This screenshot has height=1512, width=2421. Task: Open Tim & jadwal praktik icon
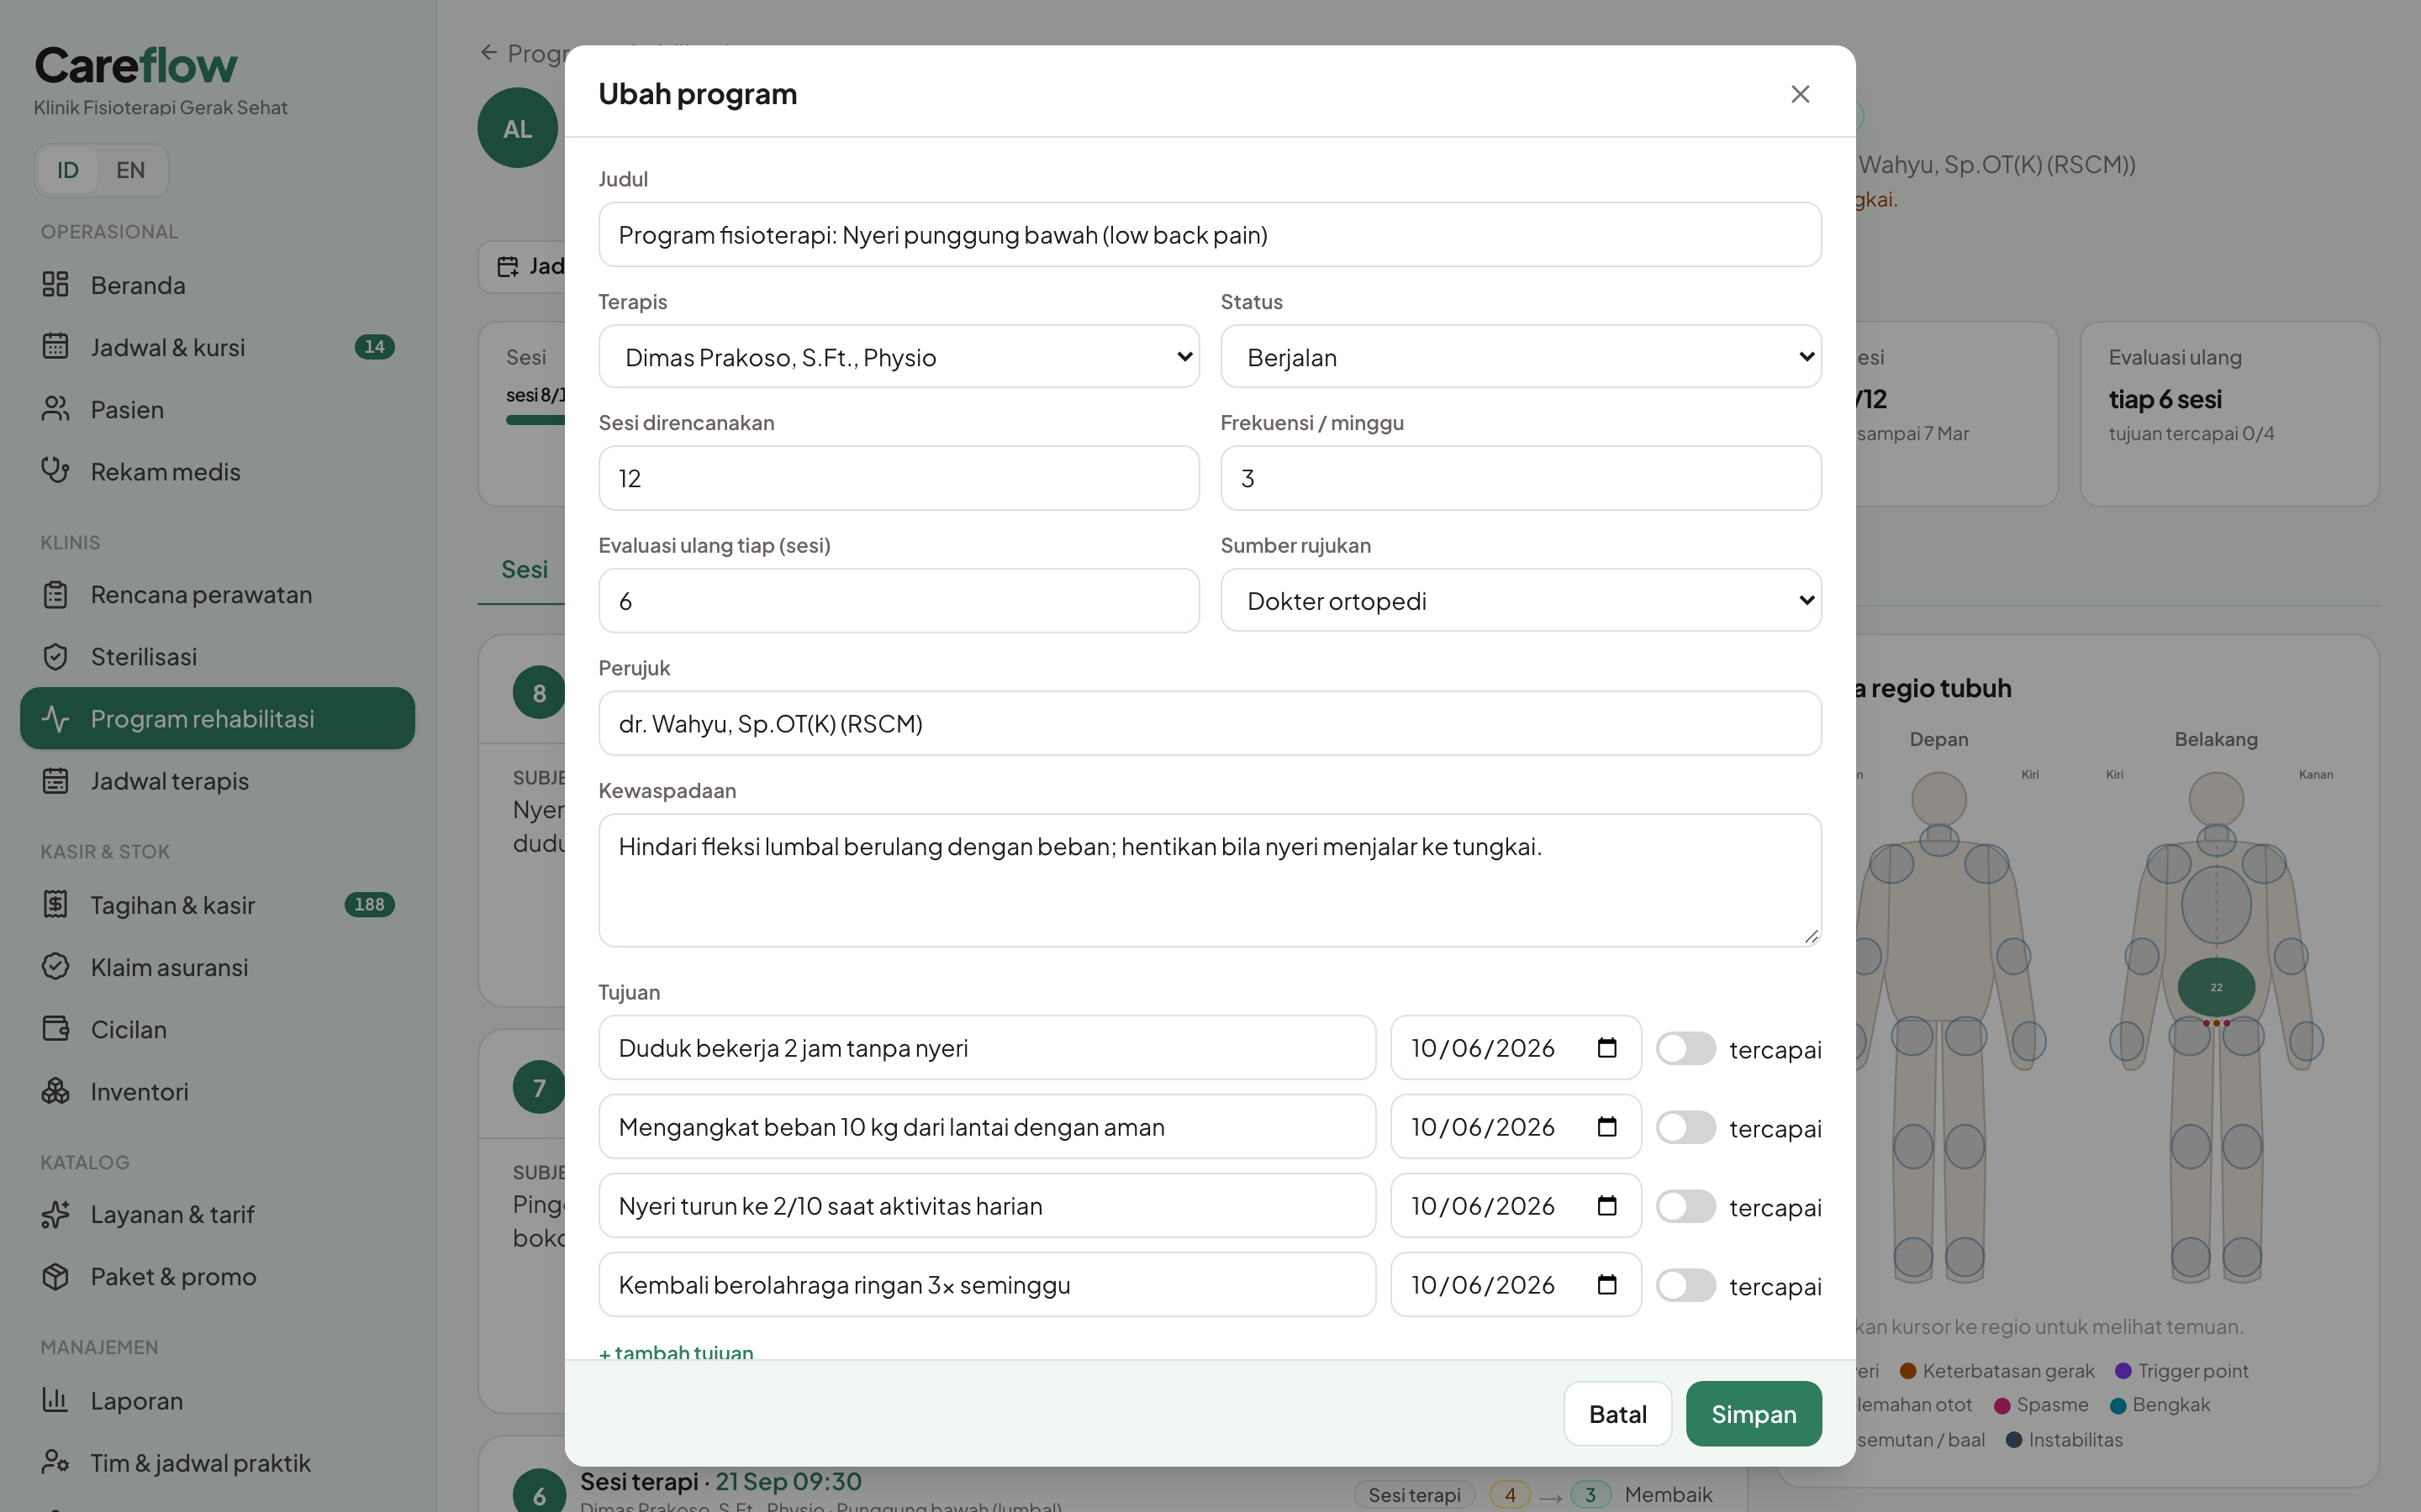(x=55, y=1462)
